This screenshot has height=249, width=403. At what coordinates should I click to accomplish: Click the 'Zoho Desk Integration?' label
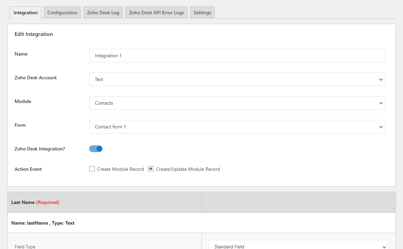[x=40, y=149]
